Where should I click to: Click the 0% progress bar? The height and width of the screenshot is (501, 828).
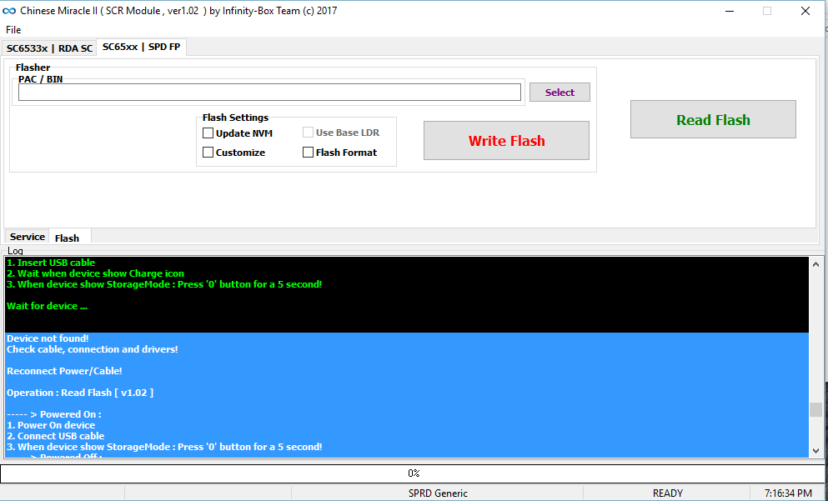point(414,473)
